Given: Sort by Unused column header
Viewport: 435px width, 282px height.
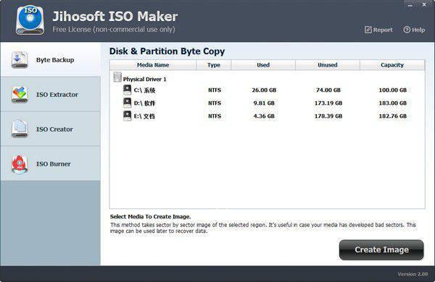Looking at the screenshot, I should 328,65.
